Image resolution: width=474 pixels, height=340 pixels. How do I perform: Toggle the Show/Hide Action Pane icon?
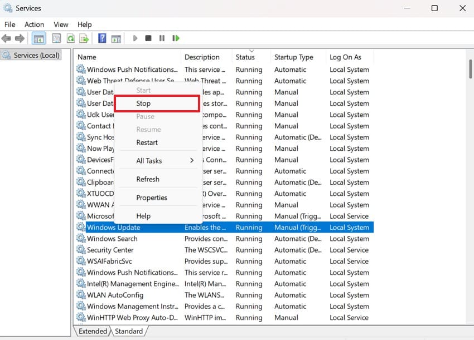coord(116,38)
